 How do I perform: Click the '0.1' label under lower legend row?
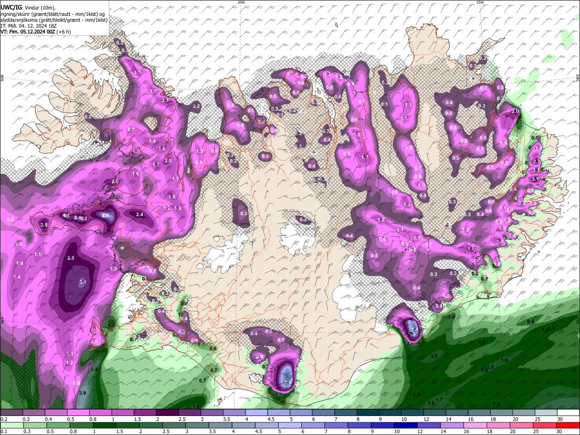[4, 431]
